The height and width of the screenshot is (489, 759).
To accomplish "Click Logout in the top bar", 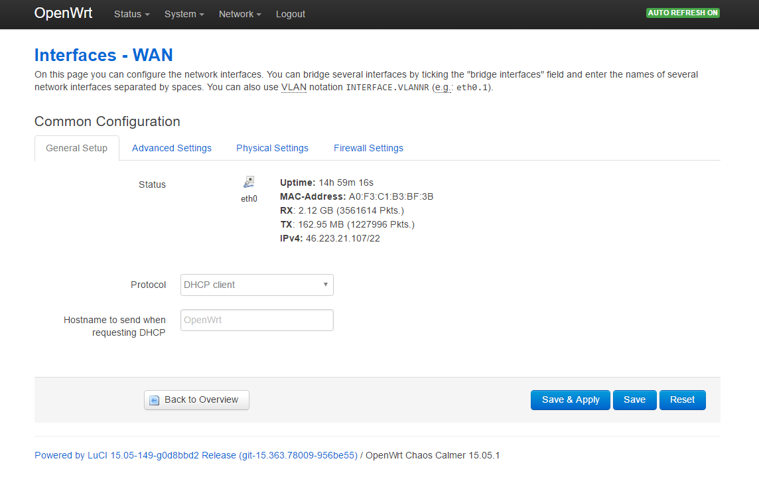I will 291,14.
